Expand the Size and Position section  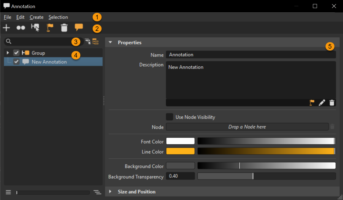110,192
